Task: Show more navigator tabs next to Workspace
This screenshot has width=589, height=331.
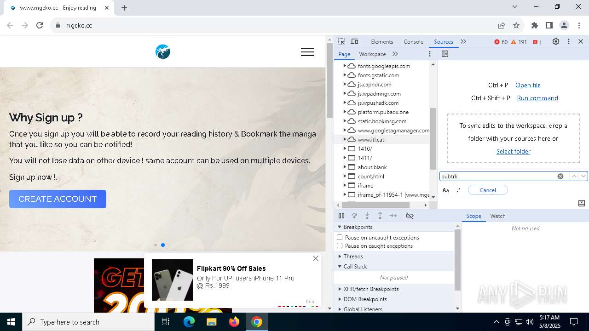Action: (x=395, y=54)
